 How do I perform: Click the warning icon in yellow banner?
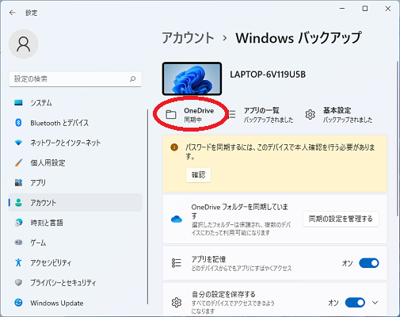[x=174, y=147]
